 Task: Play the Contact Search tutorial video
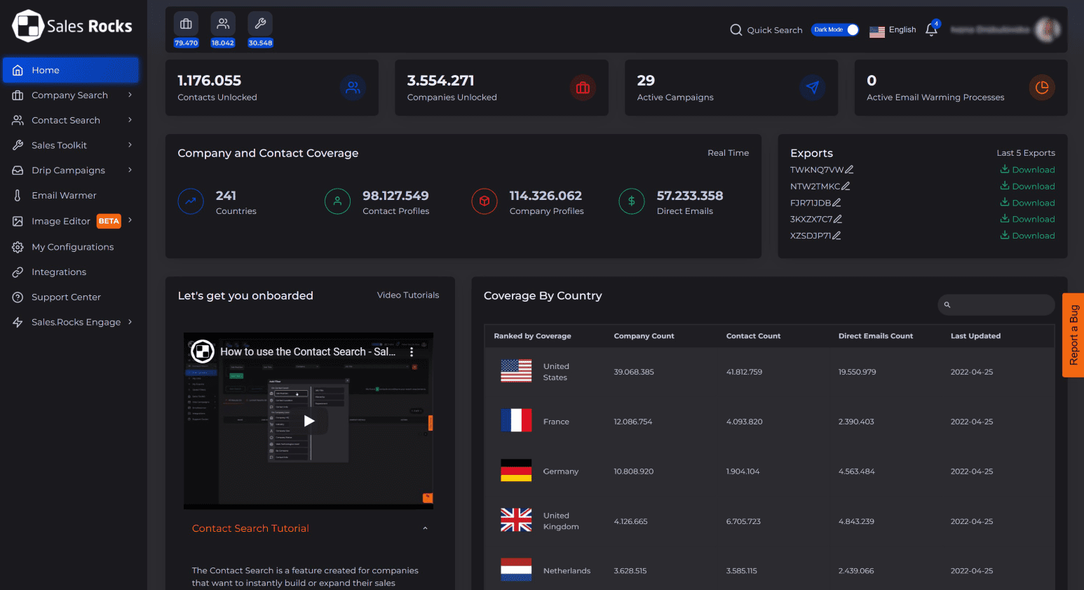[309, 421]
